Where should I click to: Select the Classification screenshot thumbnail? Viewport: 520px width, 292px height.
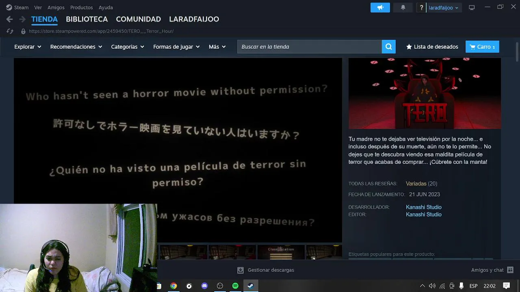click(x=281, y=252)
